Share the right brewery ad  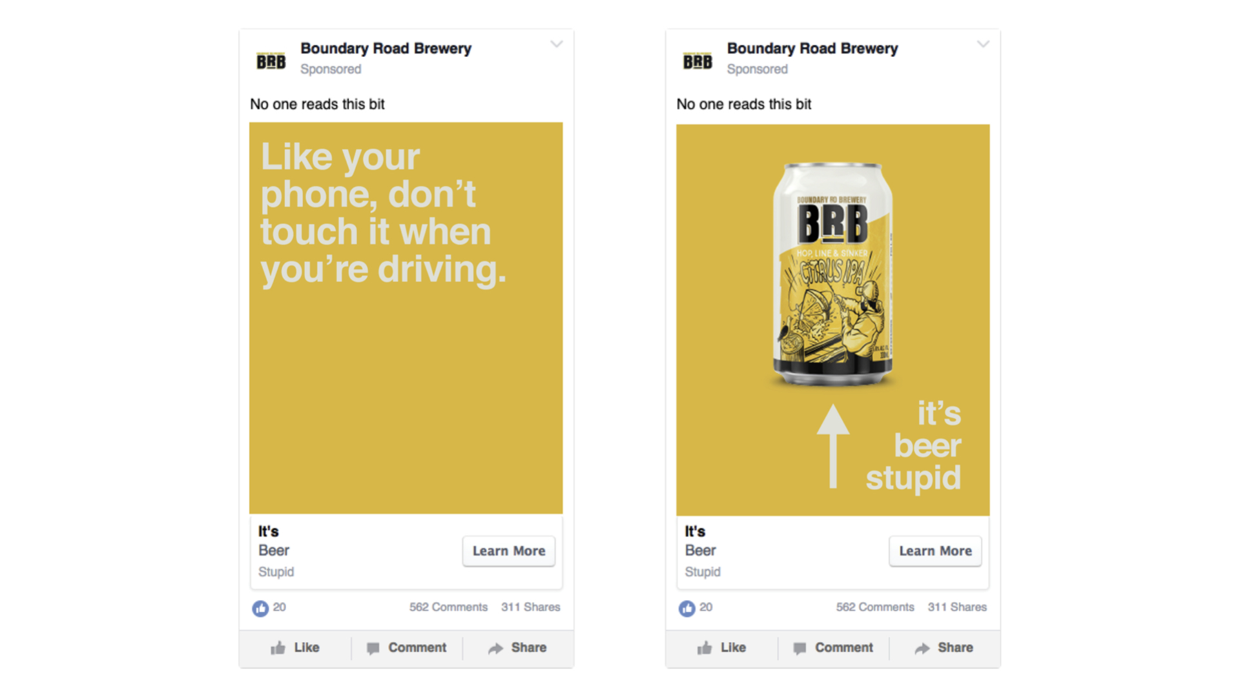944,647
